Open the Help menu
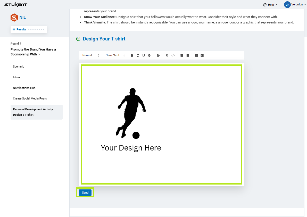 pos(270,5)
